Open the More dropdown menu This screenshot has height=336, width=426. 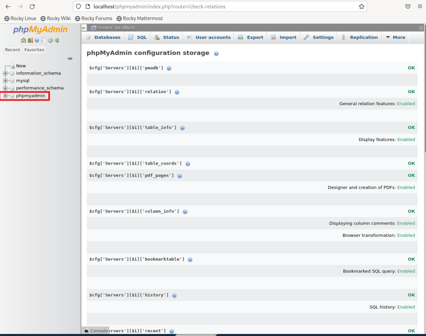(395, 37)
